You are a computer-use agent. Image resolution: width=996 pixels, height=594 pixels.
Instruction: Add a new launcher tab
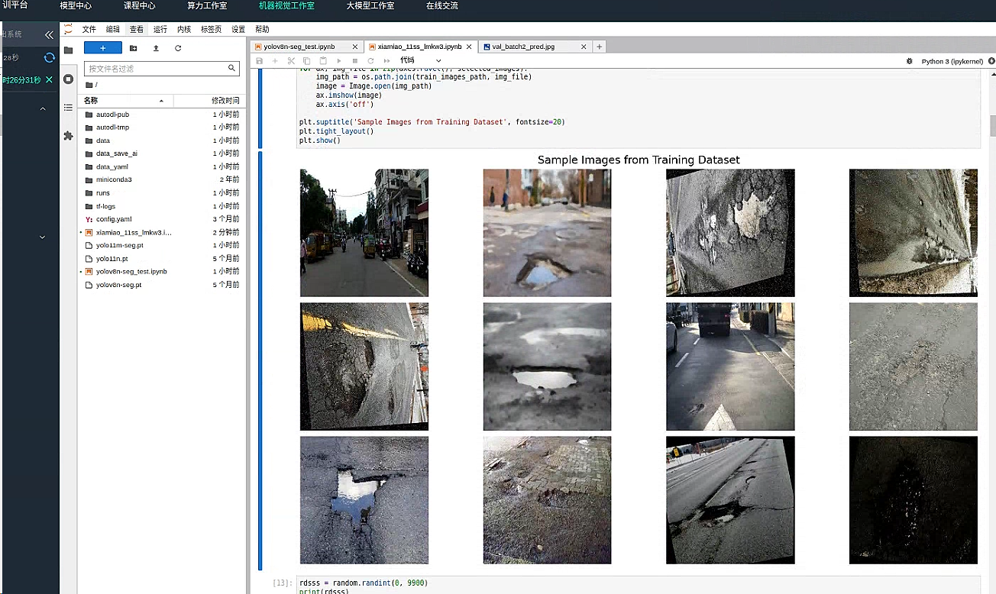tap(600, 47)
